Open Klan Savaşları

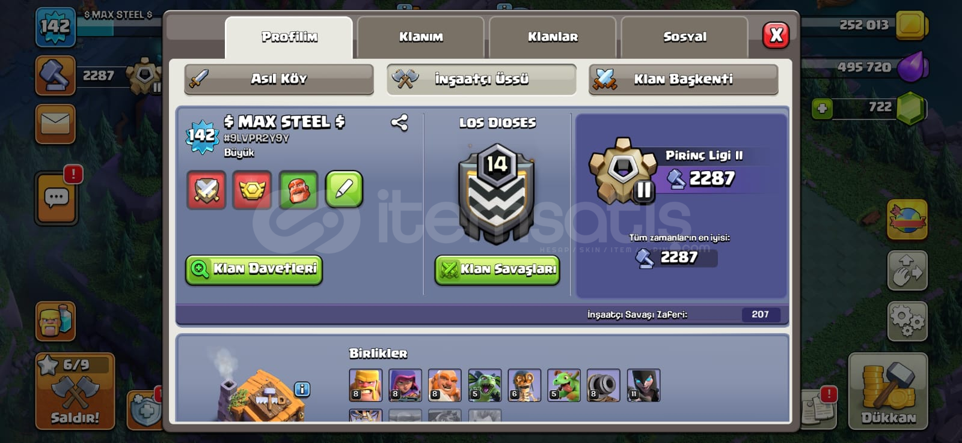(497, 269)
